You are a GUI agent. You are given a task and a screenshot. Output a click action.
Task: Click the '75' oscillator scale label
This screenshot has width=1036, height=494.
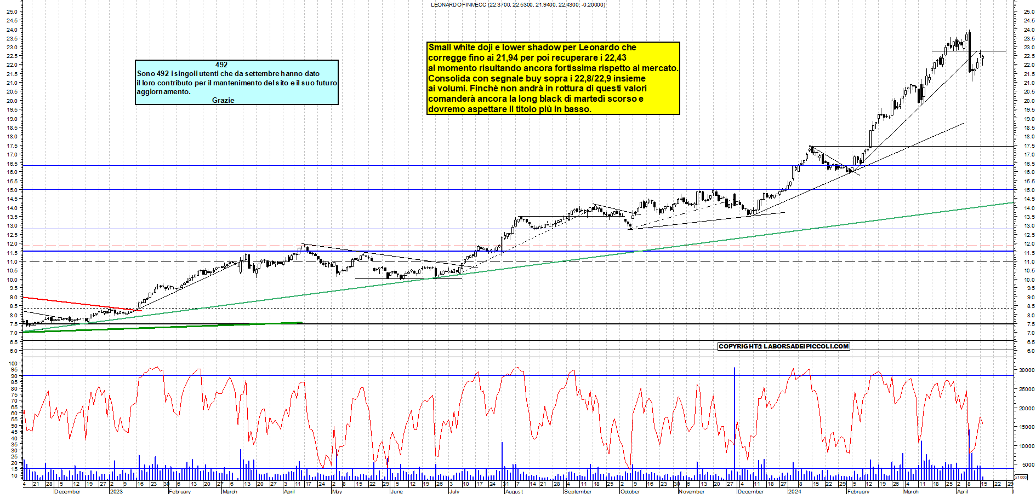[x=15, y=395]
